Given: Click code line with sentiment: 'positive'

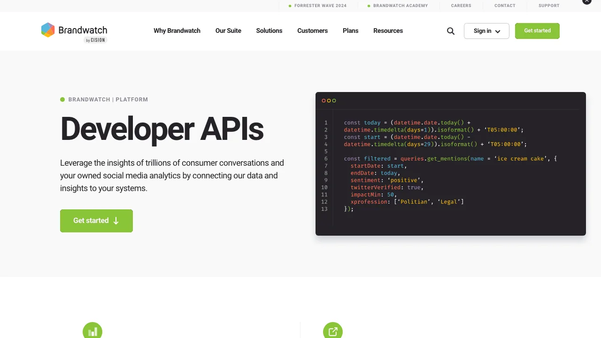Looking at the screenshot, I should 387,180.
